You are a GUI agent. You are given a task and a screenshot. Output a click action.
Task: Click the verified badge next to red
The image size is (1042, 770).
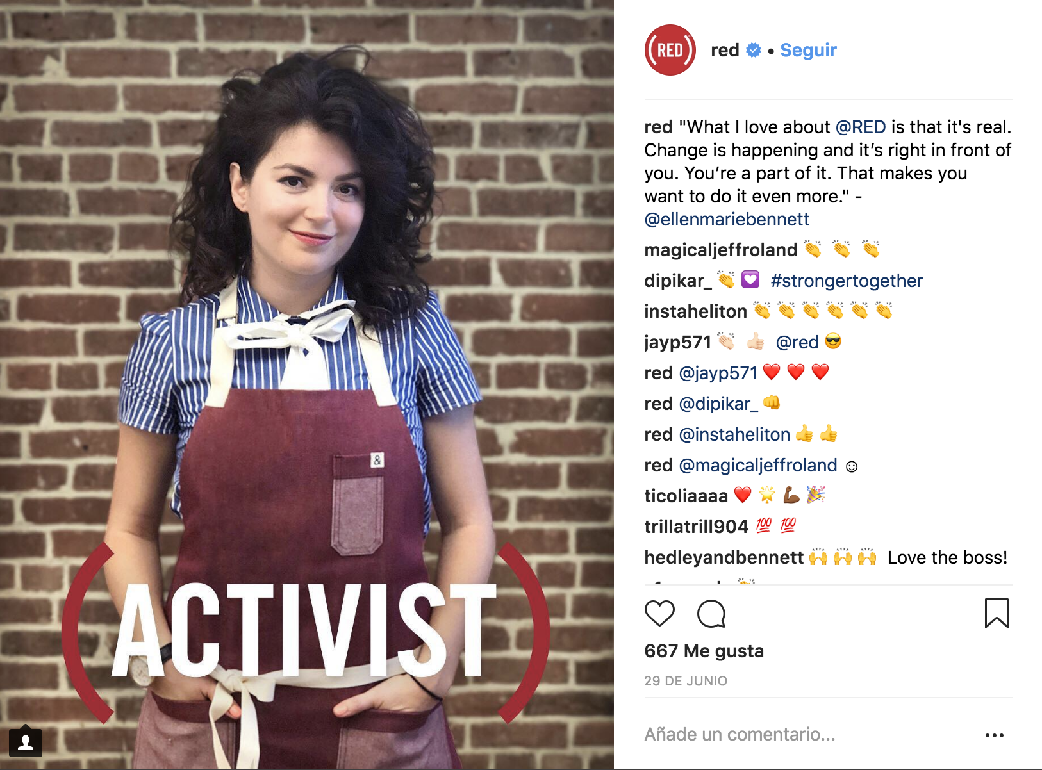754,50
